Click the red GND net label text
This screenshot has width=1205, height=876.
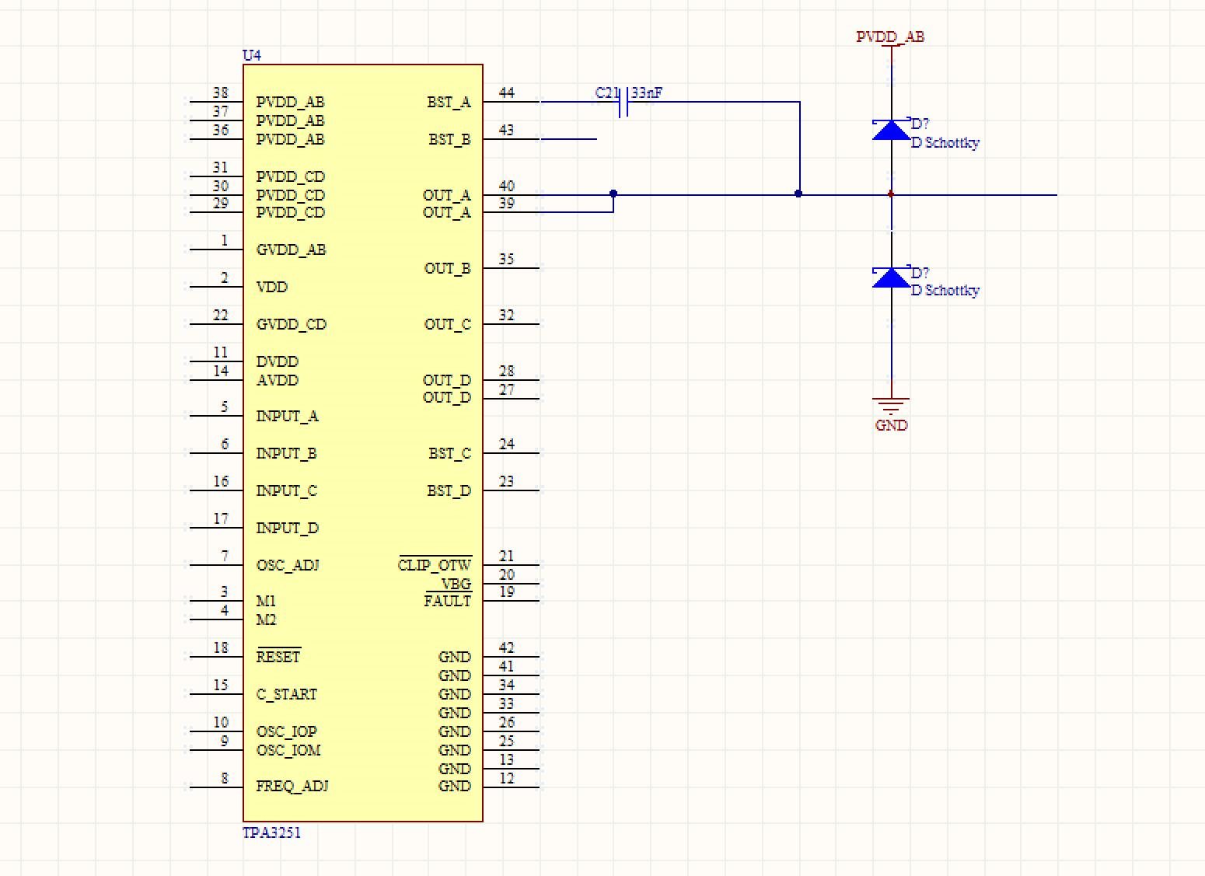coord(891,425)
